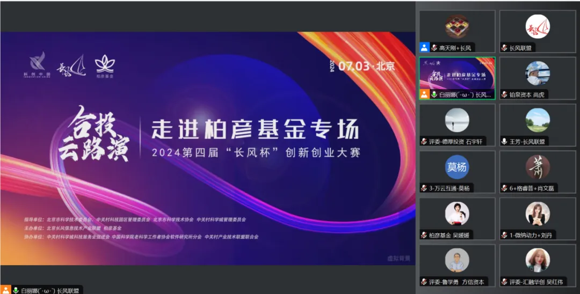The height and width of the screenshot is (294, 580).
Task: Click the 协办单位 line on the slide
Action: click(141, 237)
